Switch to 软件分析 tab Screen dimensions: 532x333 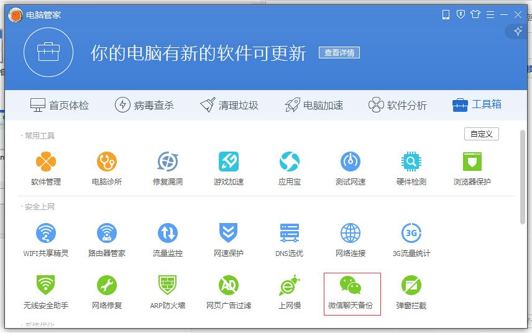tap(398, 105)
